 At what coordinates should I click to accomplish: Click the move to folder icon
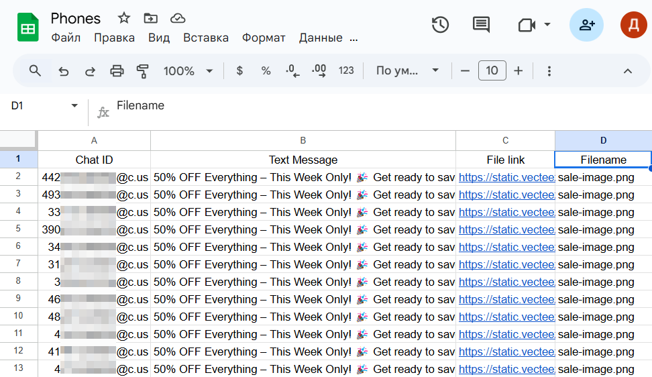(x=151, y=18)
